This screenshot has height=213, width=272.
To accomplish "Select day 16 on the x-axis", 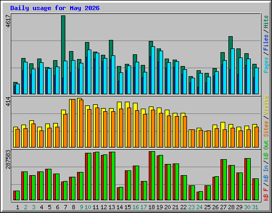I will 135,207.
